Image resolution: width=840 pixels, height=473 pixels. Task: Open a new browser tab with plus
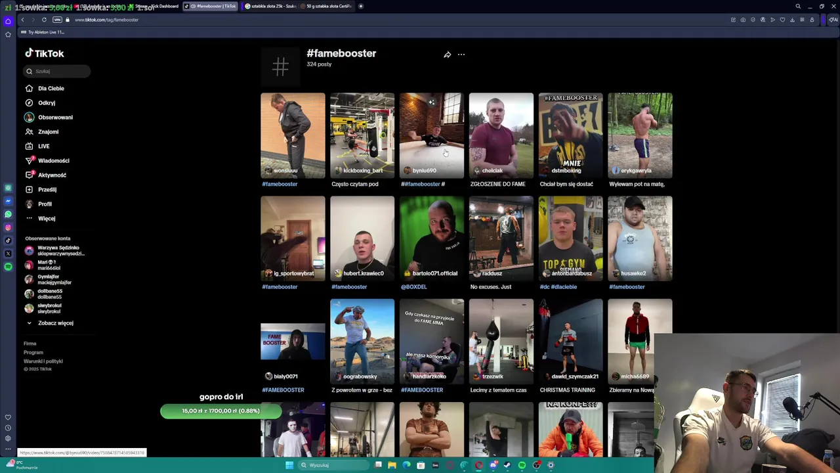[x=360, y=6]
